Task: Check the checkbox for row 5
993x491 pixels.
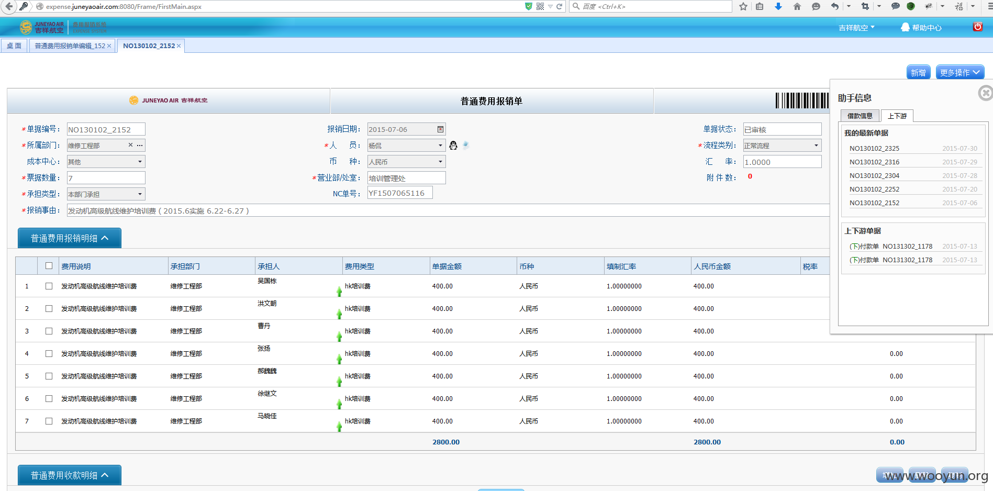Action: click(49, 376)
